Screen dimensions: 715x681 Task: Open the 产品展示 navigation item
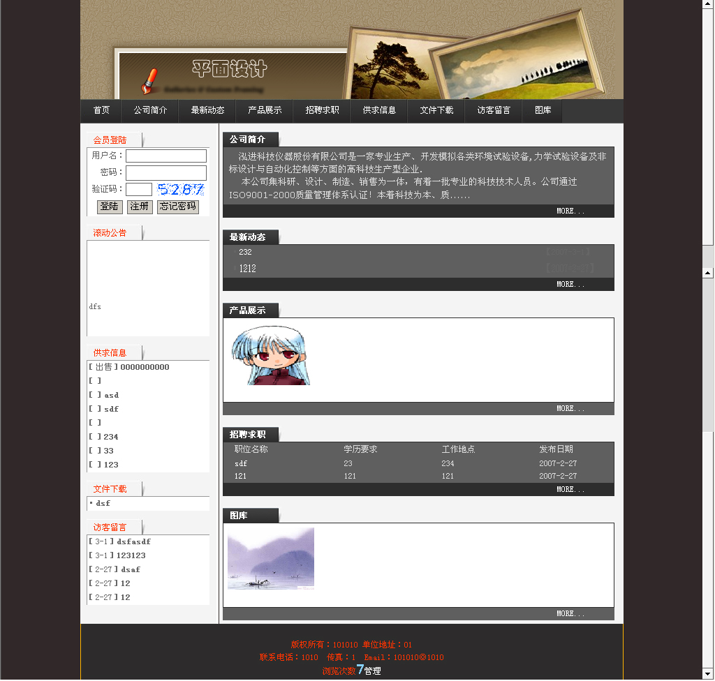pos(265,110)
